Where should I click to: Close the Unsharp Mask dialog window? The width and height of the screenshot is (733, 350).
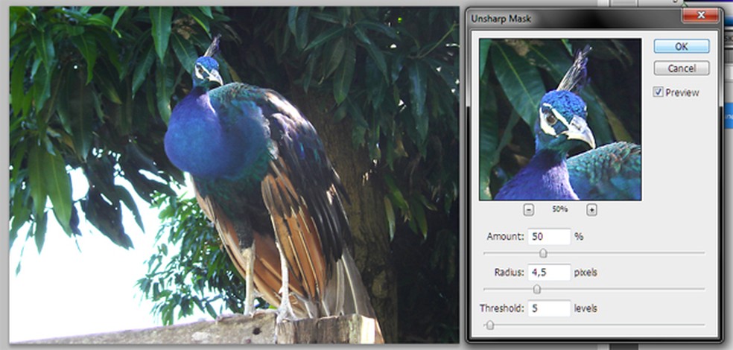[x=700, y=16]
